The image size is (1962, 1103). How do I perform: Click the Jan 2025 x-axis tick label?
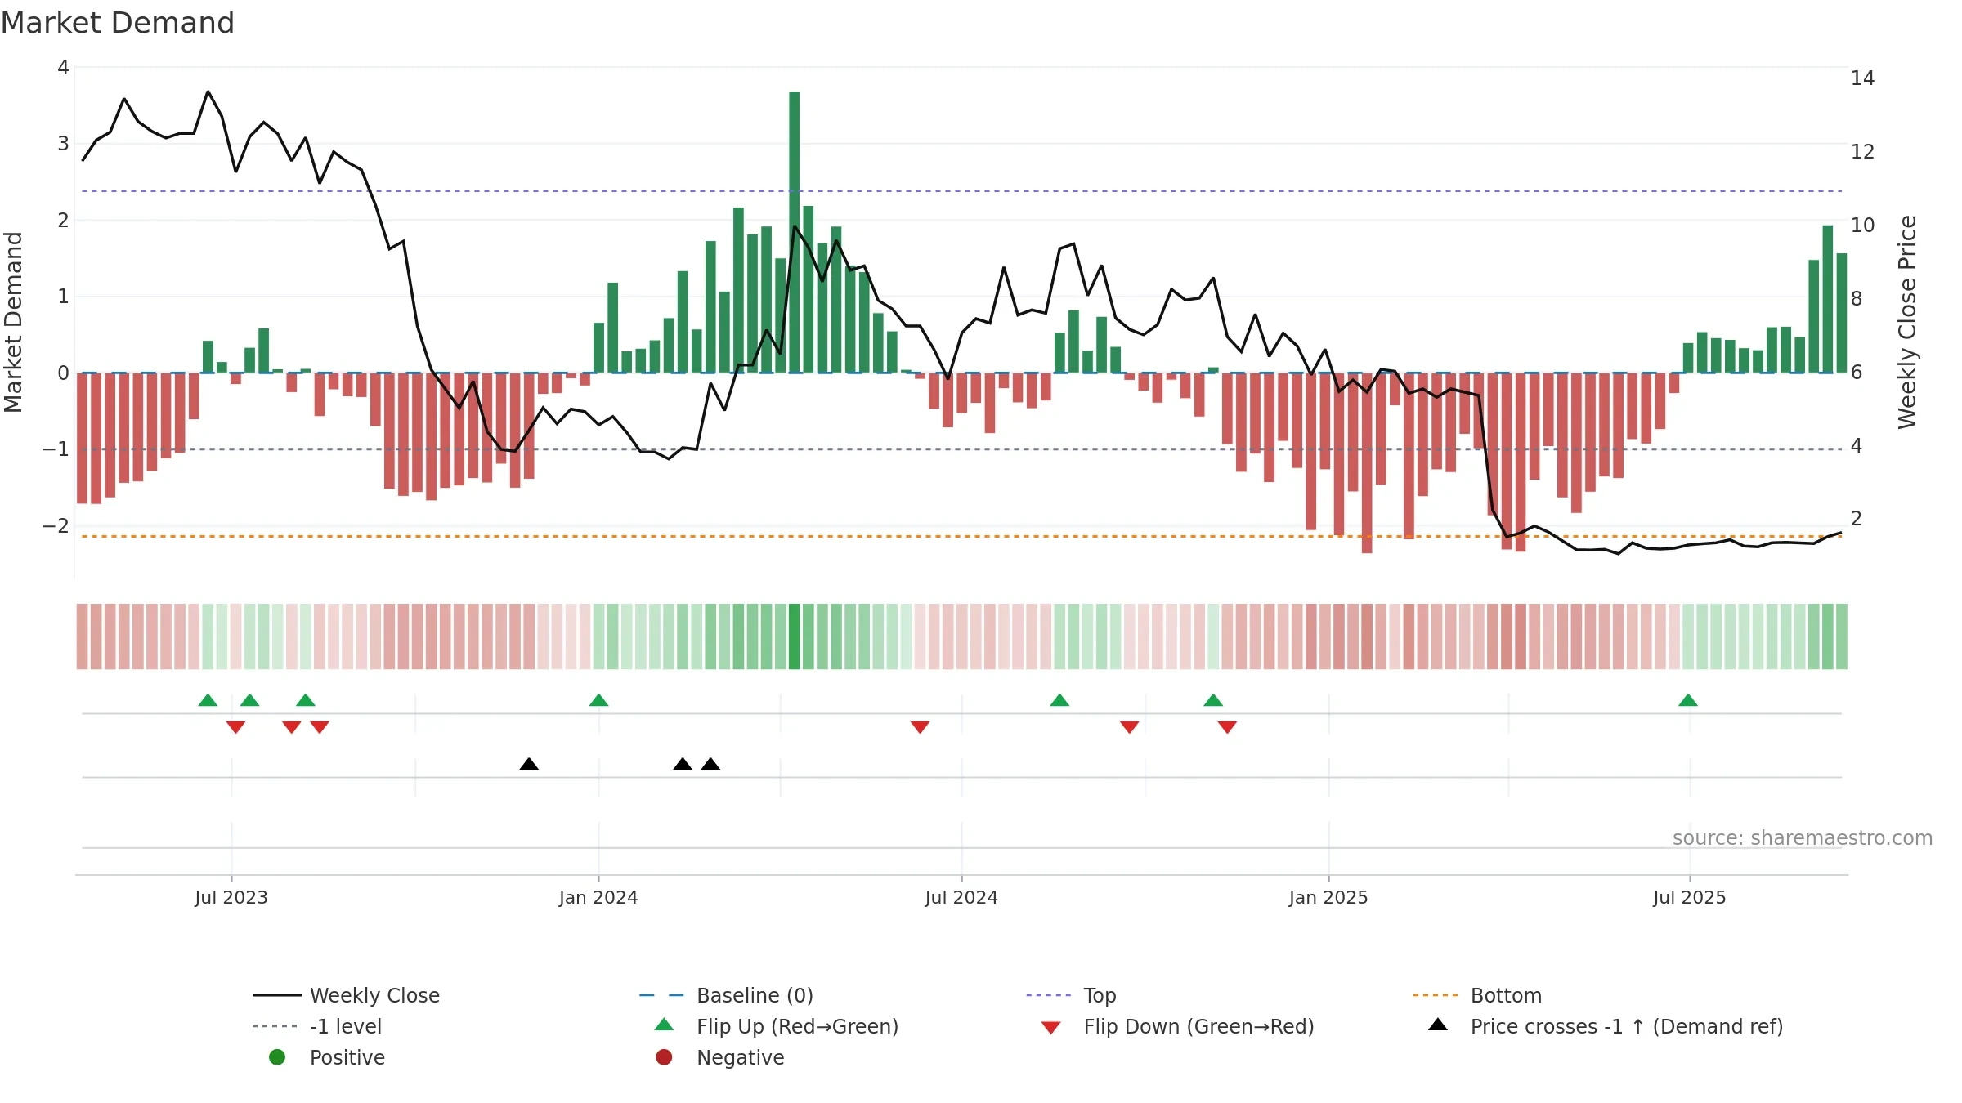(x=1328, y=897)
